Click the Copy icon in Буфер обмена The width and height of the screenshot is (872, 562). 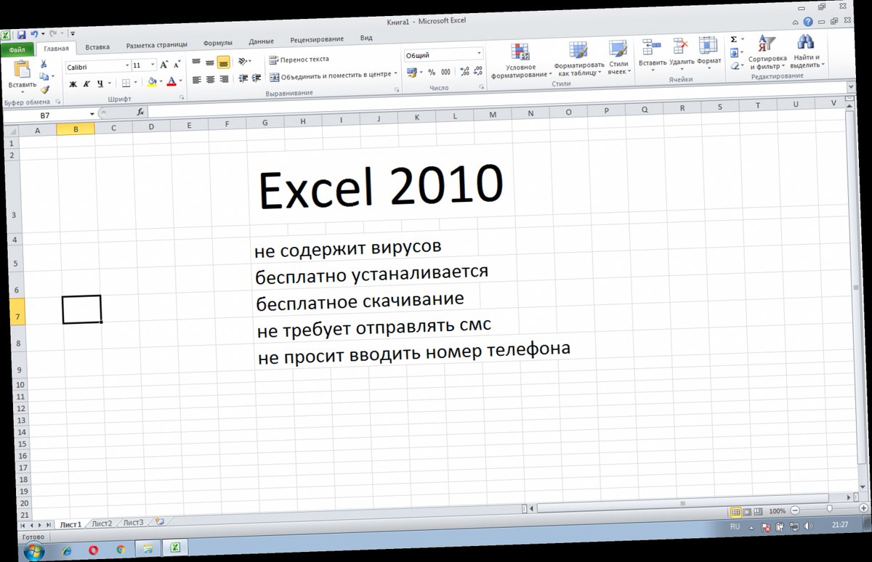pos(44,77)
